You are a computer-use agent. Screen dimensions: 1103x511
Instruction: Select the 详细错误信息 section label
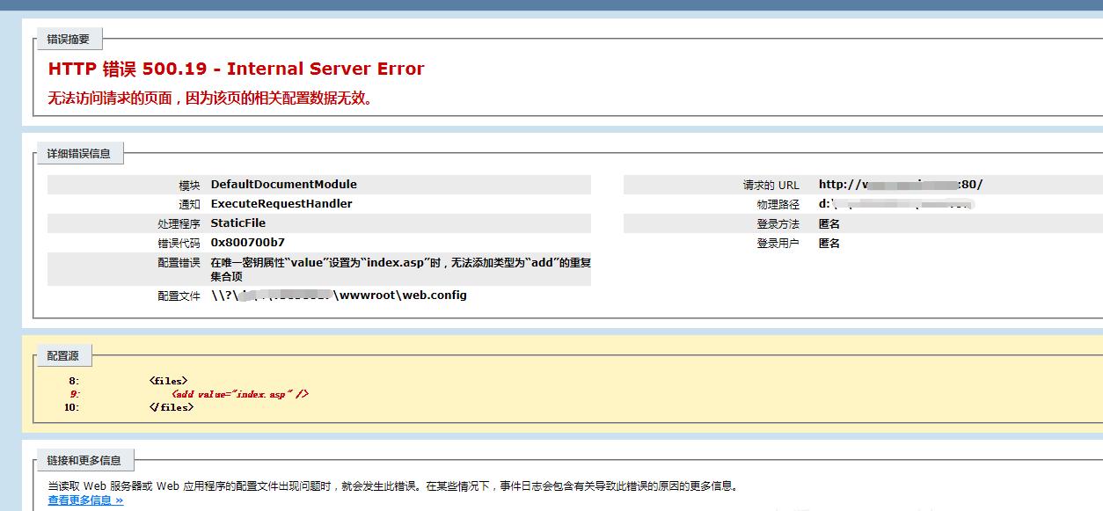[x=79, y=153]
